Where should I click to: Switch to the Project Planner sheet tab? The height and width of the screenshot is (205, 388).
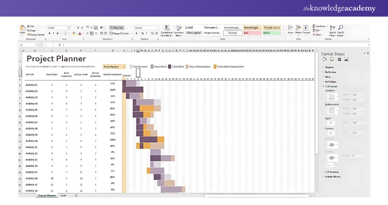pyautogui.click(x=47, y=195)
